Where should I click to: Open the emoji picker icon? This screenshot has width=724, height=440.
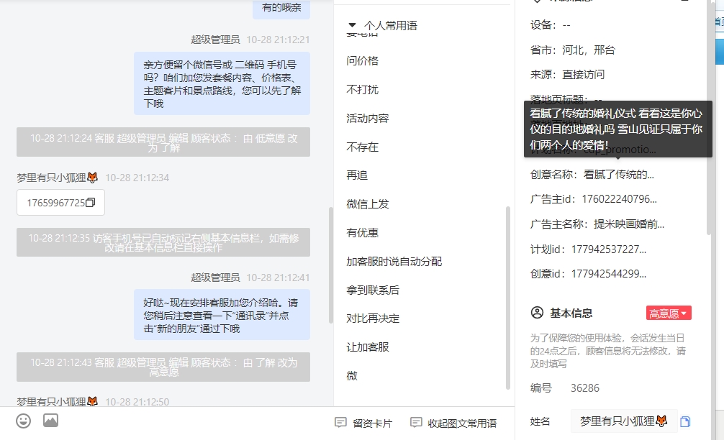(x=23, y=421)
